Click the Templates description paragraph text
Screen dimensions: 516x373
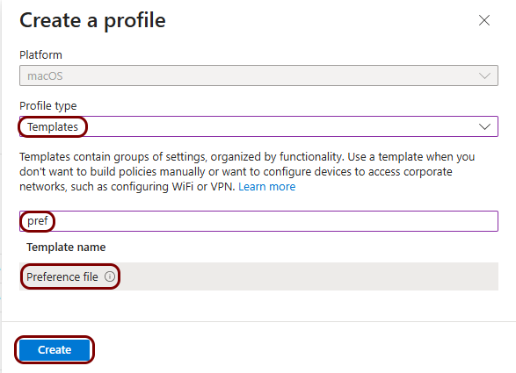coord(247,171)
